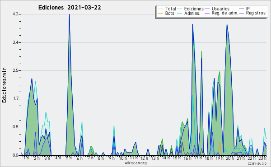The image size is (271, 167).
Task: Click the 0.8 y-axis value
Action: point(15,127)
